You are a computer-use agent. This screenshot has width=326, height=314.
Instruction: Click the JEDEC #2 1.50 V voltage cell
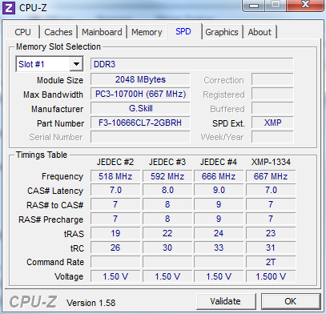(115, 276)
